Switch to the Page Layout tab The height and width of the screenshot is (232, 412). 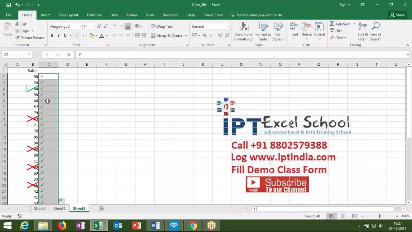coord(68,15)
